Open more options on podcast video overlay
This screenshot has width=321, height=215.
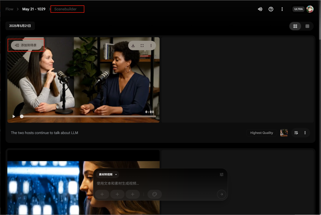tap(151, 46)
